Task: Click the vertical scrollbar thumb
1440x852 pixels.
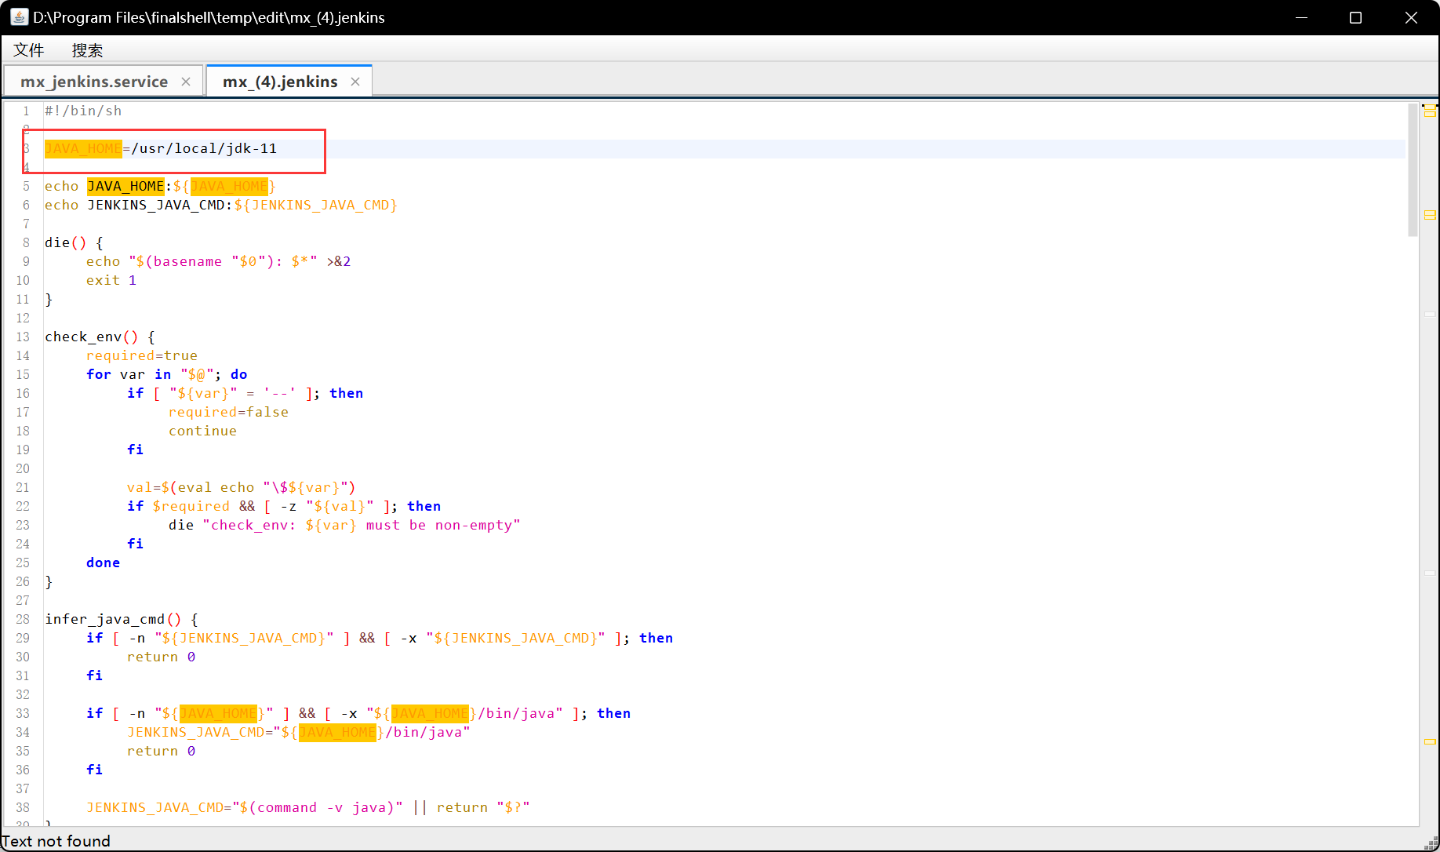Action: (1413, 170)
